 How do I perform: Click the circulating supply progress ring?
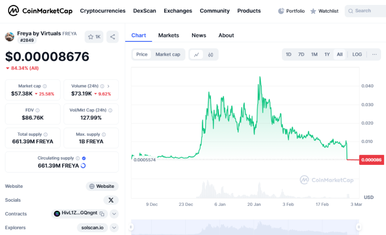pyautogui.click(x=83, y=166)
